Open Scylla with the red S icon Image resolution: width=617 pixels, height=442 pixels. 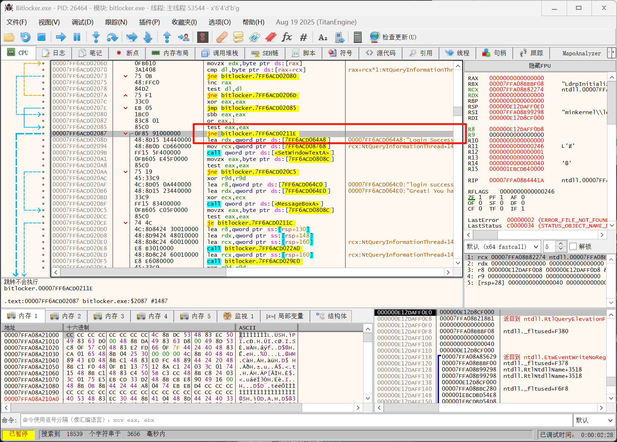coord(202,37)
